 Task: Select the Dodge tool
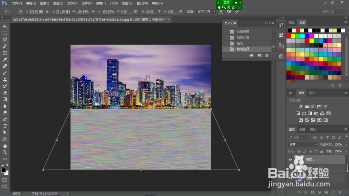point(5,113)
